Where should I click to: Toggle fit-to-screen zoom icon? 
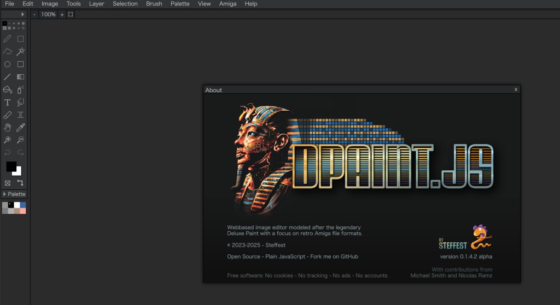click(x=71, y=14)
